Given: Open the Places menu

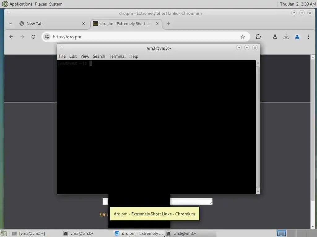Looking at the screenshot, I should coord(41,4).
